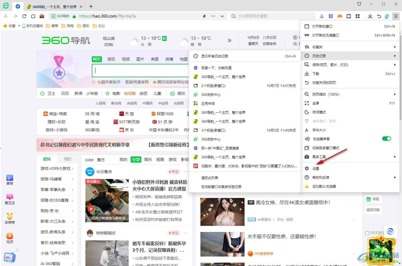The width and height of the screenshot is (402, 266).
Task: Click the 看亚运 sidebar icon
Action: tap(10, 199)
